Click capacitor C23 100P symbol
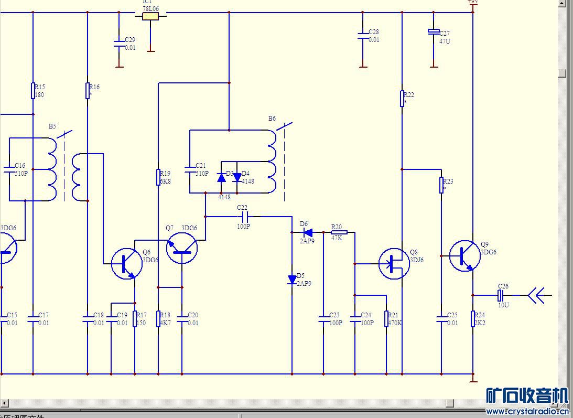This screenshot has width=573, height=418. [x=323, y=319]
